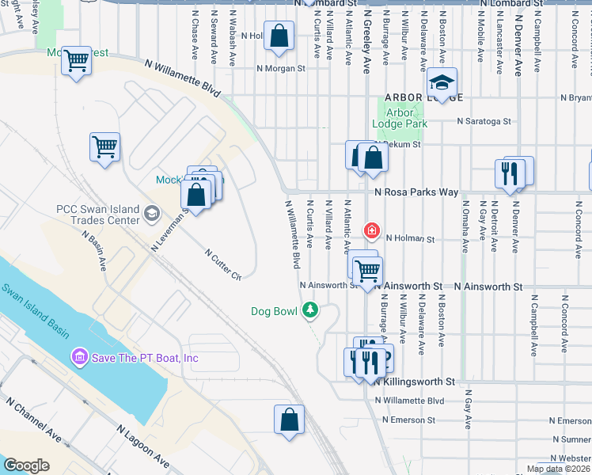Select the N Killingsworth St label
The width and height of the screenshot is (592, 475).
[414, 382]
